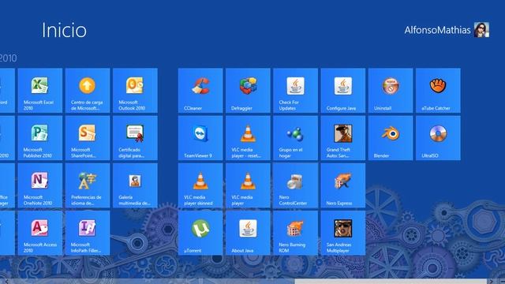505x284 pixels.
Task: Open the Grupo en el hogar tile
Action: (295, 138)
